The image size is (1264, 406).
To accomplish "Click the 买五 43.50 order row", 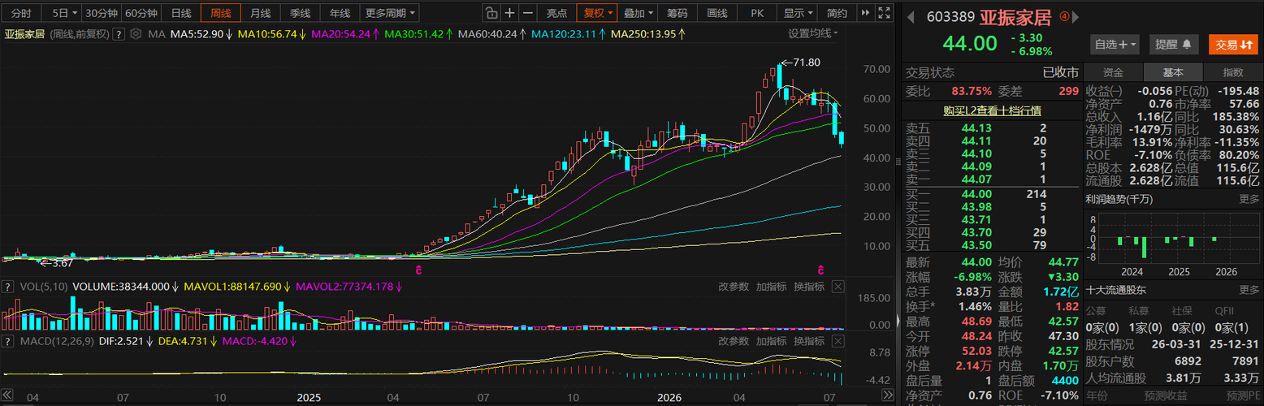I will coord(992,245).
